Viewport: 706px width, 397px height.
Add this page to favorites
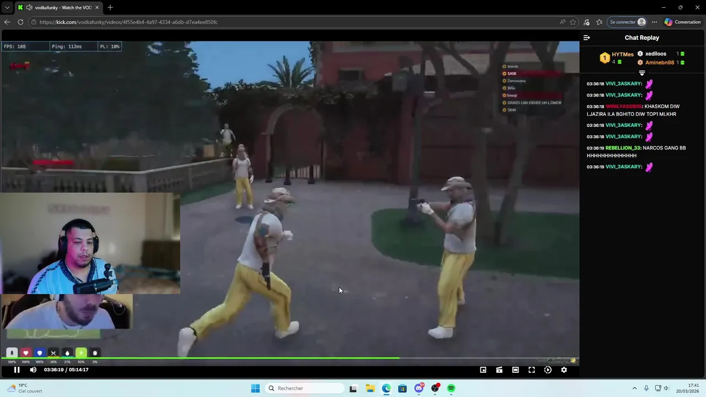(573, 22)
